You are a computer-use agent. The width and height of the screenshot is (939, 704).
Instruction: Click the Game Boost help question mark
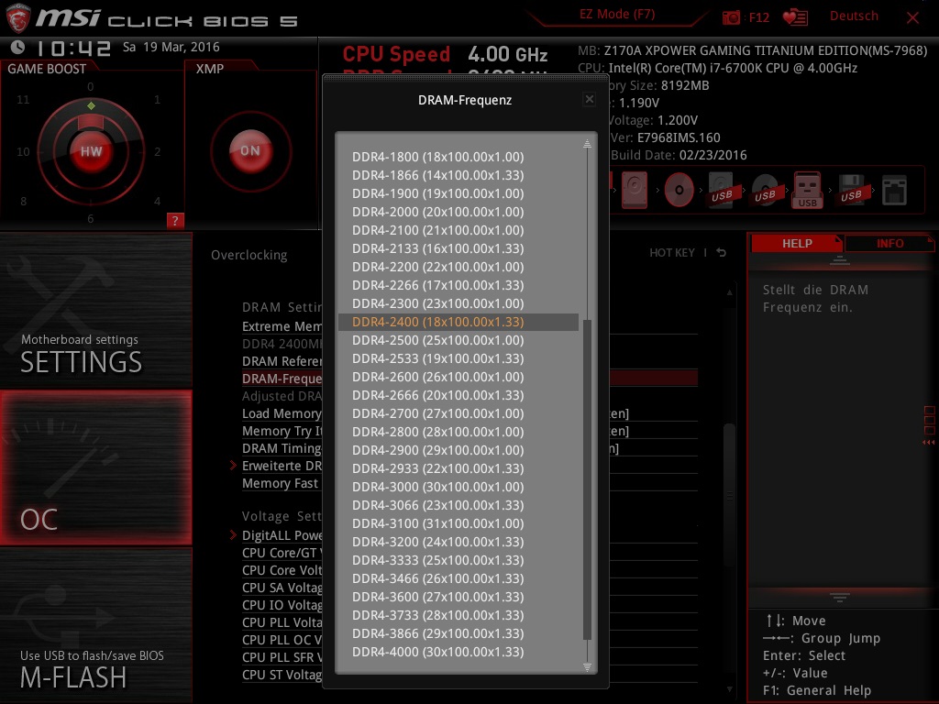[x=175, y=220]
